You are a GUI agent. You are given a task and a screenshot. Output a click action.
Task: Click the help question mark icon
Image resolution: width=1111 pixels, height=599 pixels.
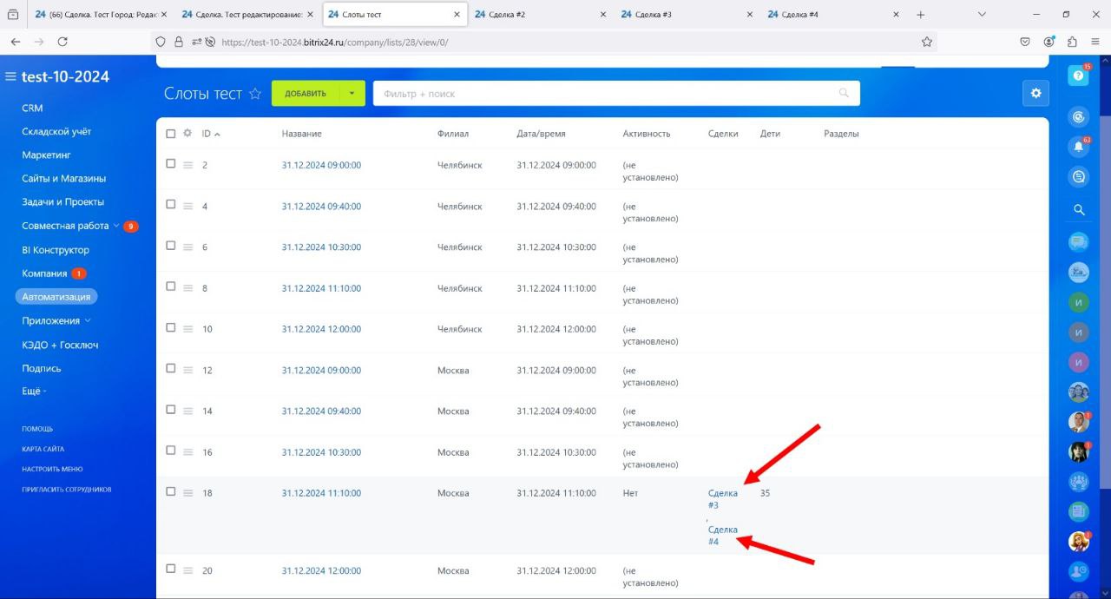1078,76
